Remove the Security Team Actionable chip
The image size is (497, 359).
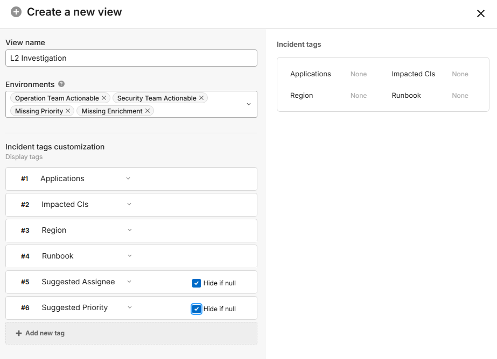(201, 98)
